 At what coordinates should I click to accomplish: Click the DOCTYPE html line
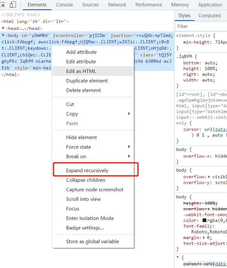21,15
